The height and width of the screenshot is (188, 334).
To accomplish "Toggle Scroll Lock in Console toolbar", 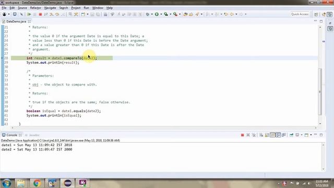I will click(x=267, y=135).
